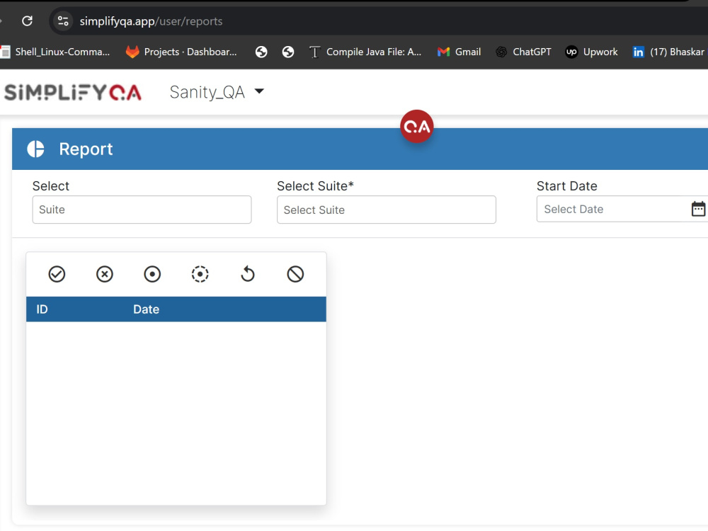The height and width of the screenshot is (531, 708).
Task: Click the solid circle dot status icon
Action: point(152,274)
